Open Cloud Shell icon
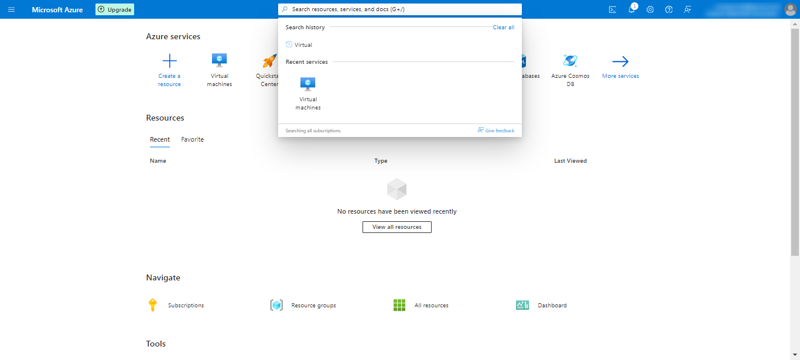800x360 pixels. tap(613, 9)
